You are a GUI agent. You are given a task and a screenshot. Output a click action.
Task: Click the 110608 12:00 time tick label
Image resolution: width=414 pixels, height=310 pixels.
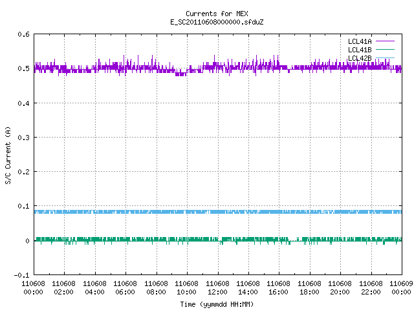click(x=217, y=287)
